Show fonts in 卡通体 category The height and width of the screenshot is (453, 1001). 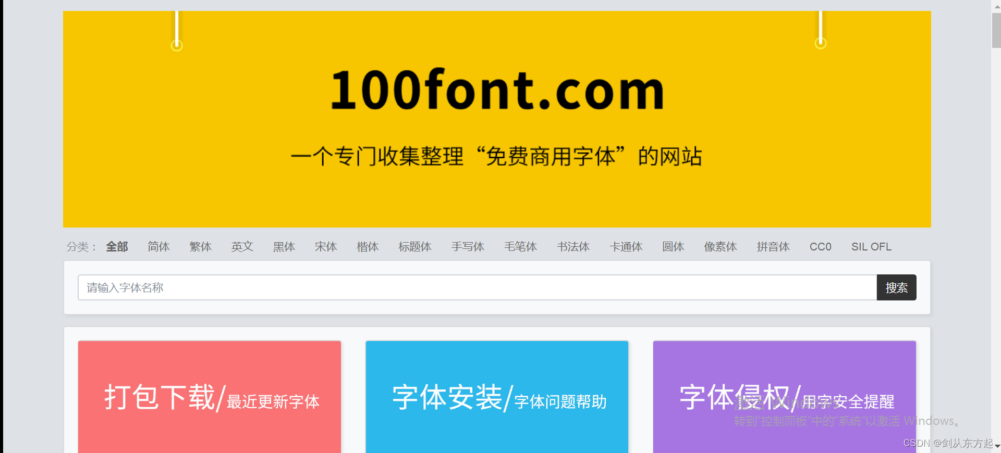626,247
